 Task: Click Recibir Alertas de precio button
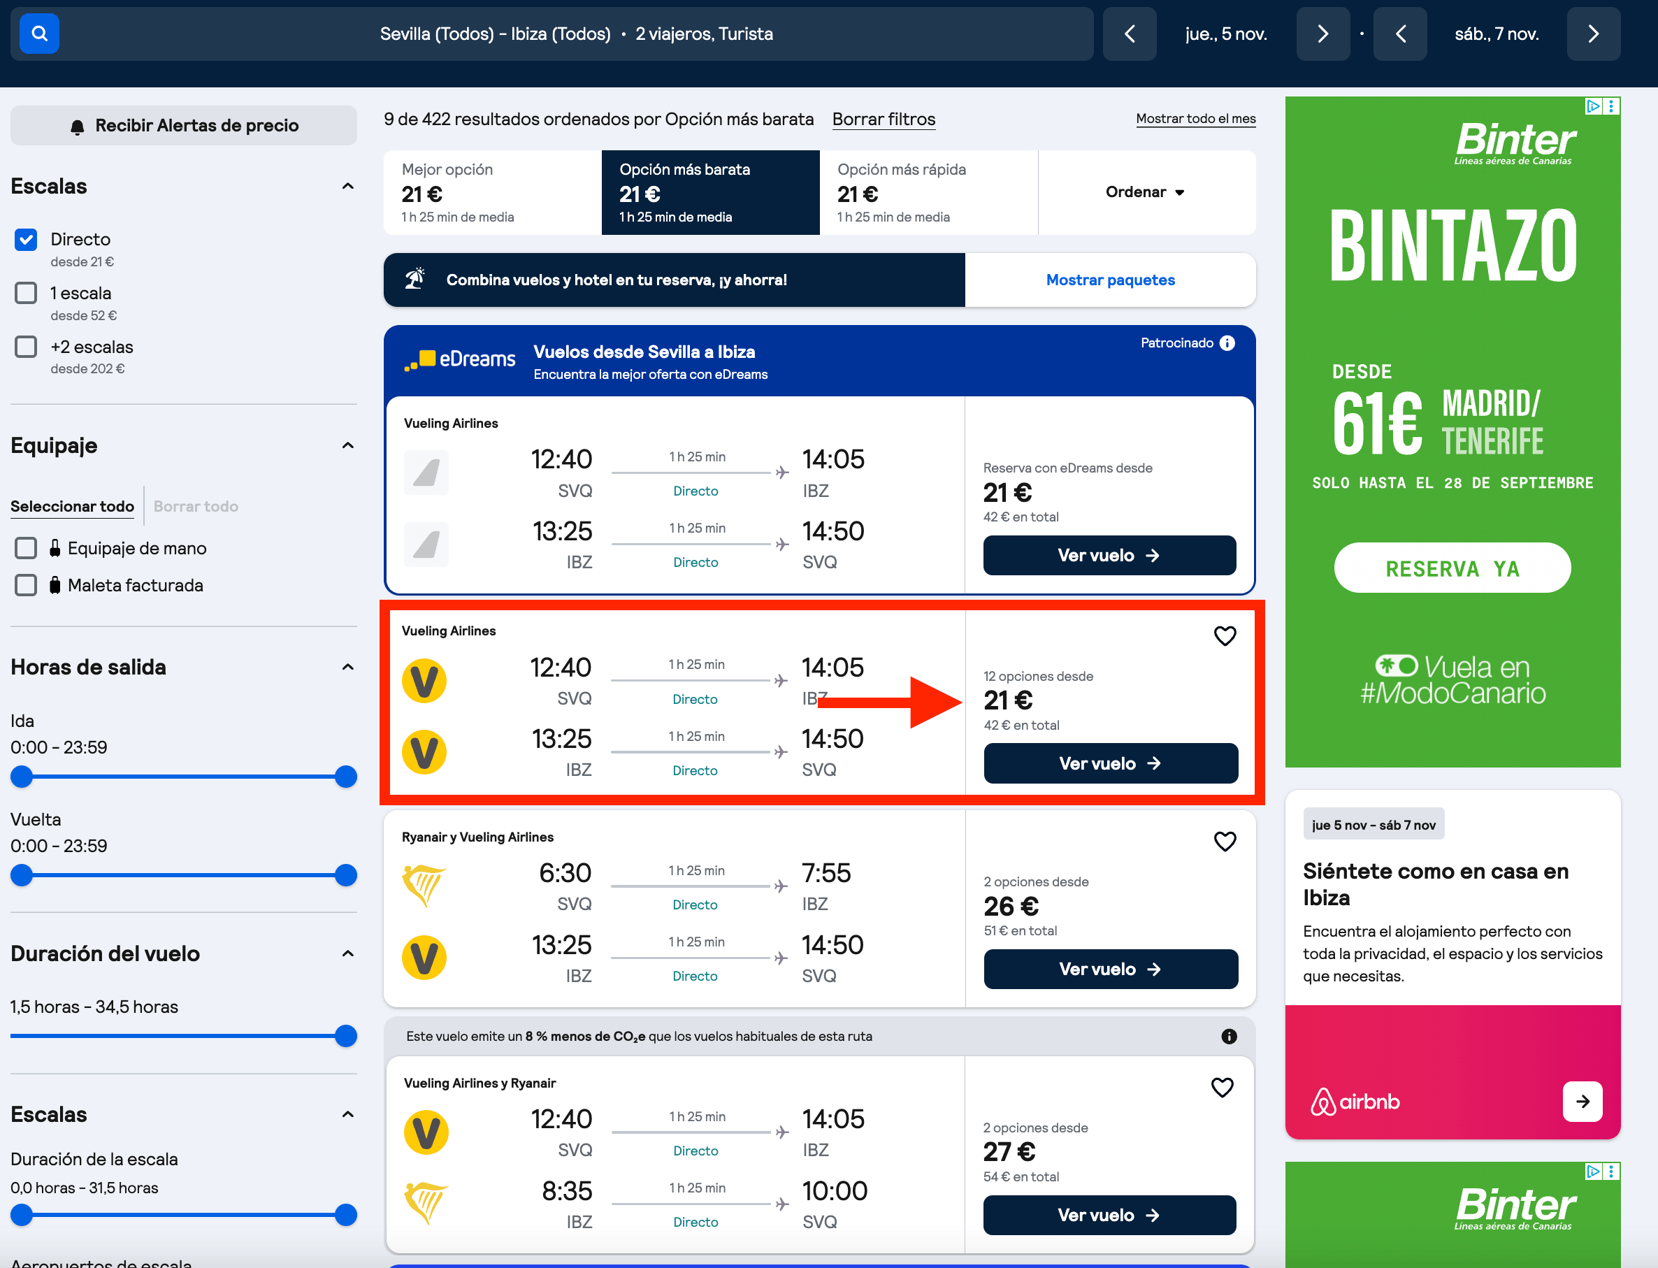point(183,125)
